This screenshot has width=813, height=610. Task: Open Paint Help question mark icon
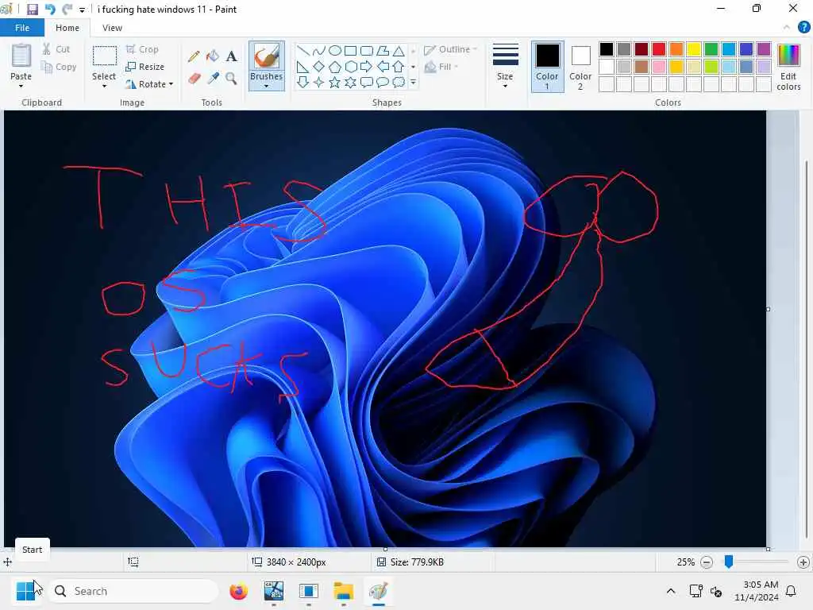click(x=803, y=28)
